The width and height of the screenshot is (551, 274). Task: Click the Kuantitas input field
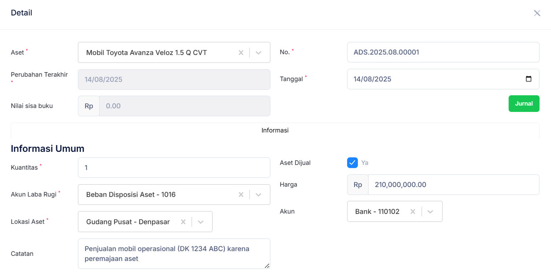pos(174,168)
